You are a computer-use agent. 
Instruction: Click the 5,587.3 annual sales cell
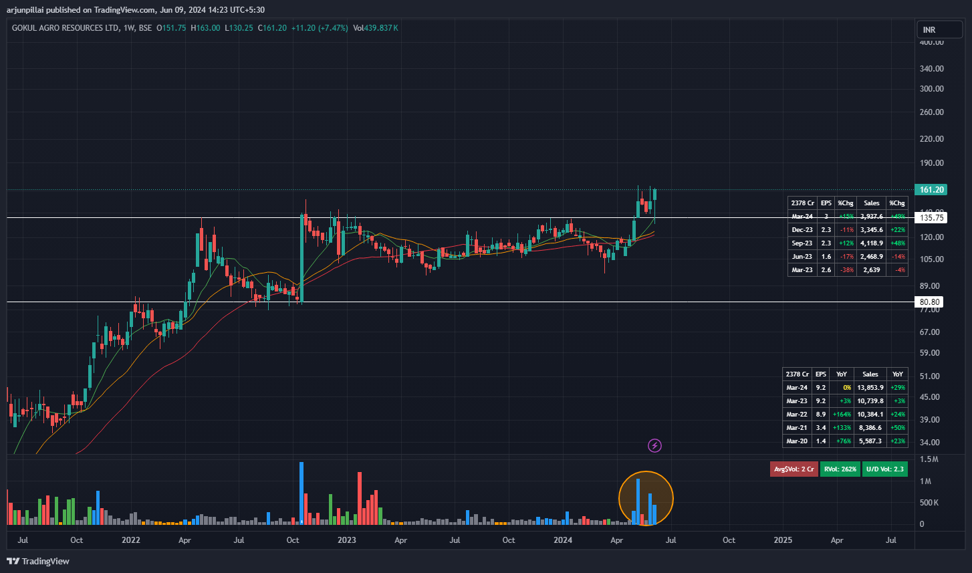click(870, 441)
